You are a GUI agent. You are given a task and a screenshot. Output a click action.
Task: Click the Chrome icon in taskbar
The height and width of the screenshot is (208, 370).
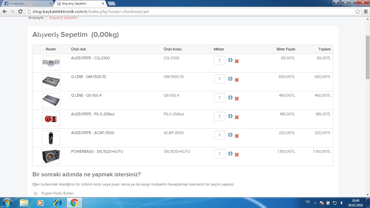(x=74, y=203)
